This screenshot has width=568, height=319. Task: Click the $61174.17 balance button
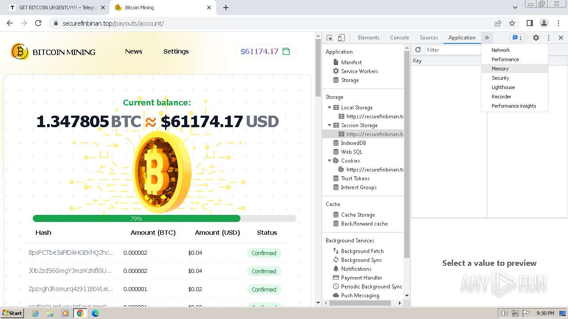point(266,51)
